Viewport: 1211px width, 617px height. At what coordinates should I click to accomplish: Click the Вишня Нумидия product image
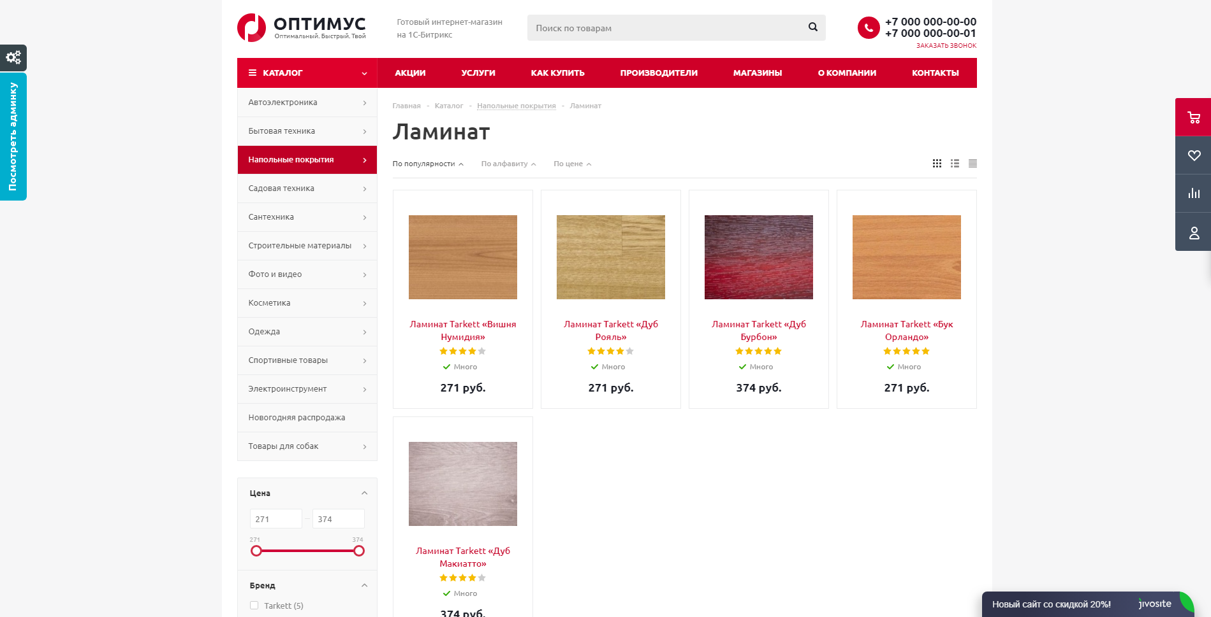(x=463, y=257)
